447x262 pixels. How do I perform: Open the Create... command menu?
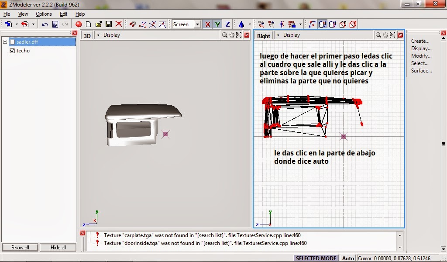click(x=420, y=41)
